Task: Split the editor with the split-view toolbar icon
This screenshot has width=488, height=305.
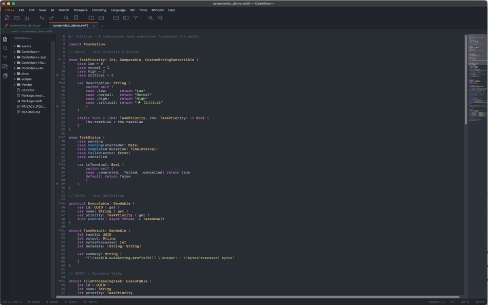Action: point(91,17)
